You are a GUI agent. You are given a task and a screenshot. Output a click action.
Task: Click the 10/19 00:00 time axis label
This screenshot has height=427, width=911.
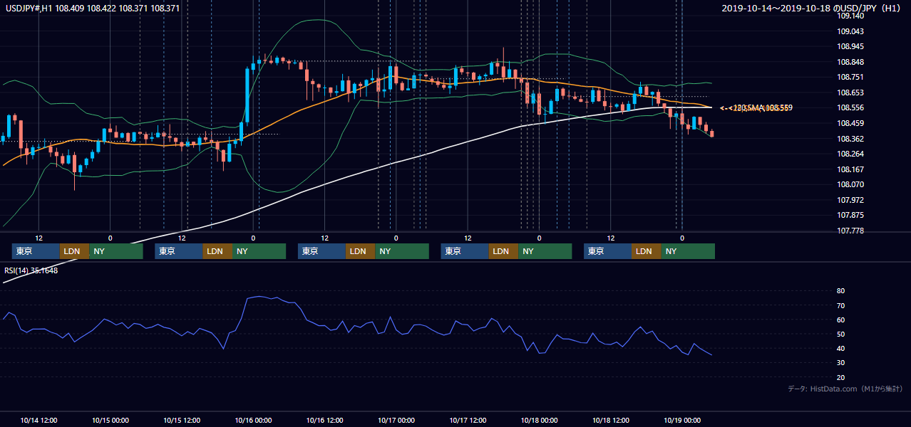682,420
